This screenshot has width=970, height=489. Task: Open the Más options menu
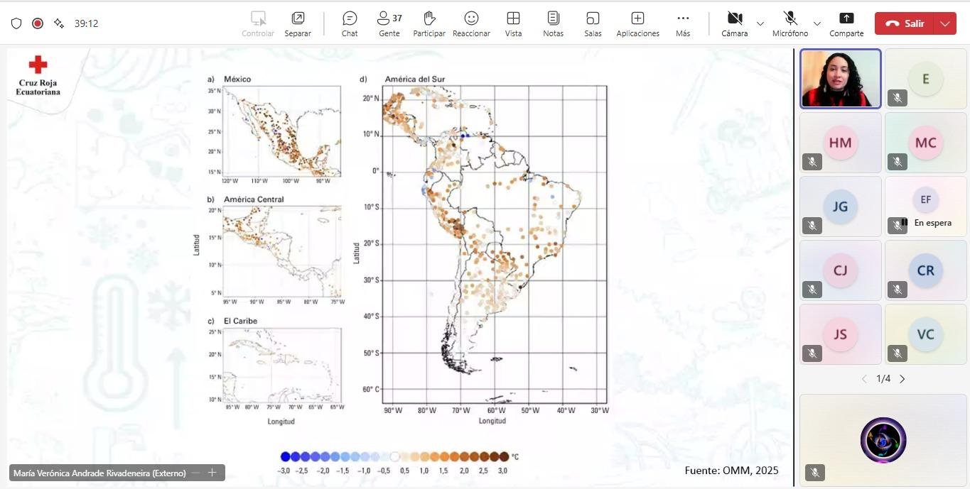(683, 23)
